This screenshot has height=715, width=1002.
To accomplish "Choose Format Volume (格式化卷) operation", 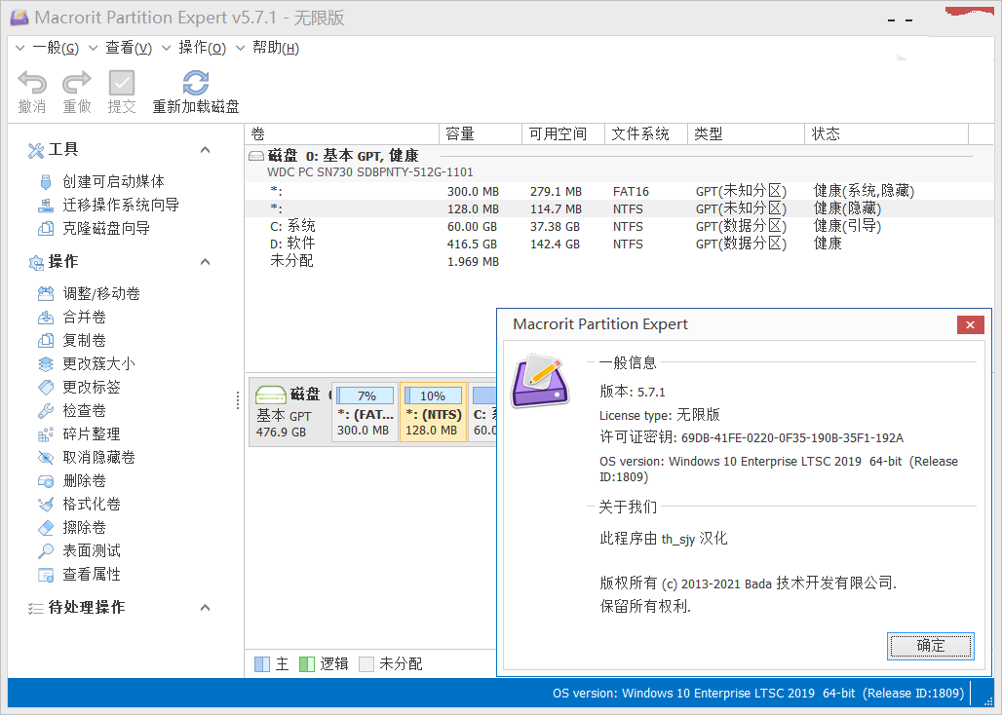I will click(92, 504).
